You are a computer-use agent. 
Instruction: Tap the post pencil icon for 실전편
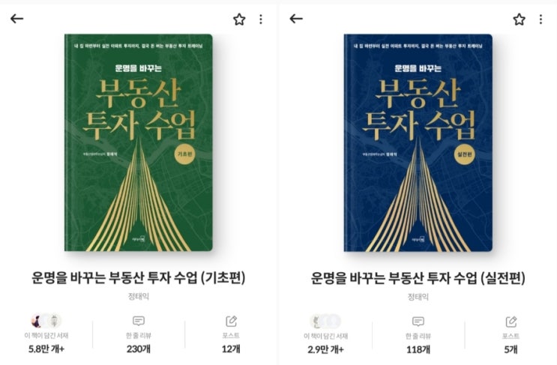(511, 322)
